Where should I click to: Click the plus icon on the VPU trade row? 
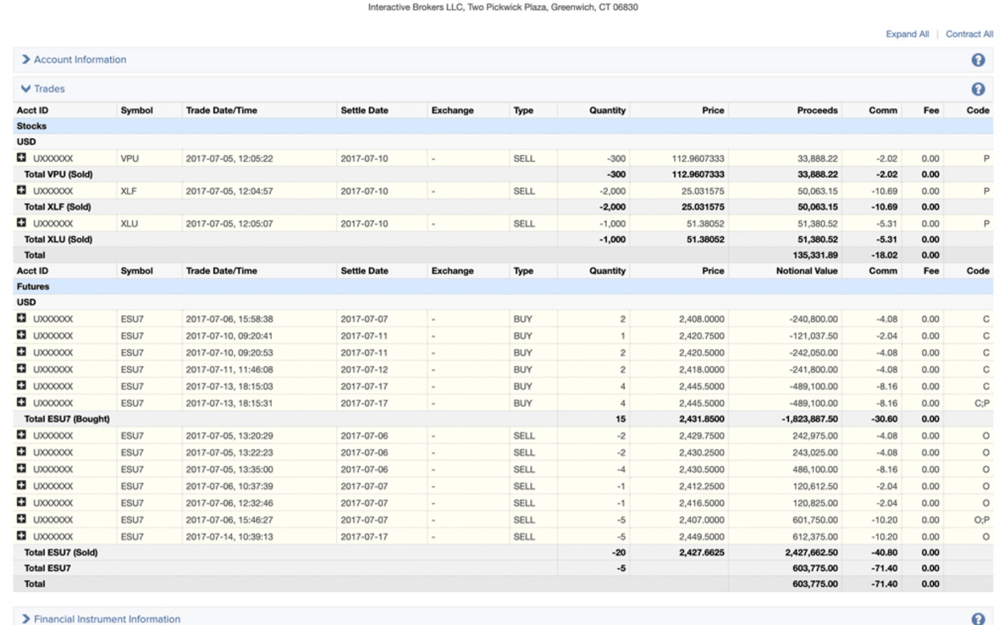point(21,158)
